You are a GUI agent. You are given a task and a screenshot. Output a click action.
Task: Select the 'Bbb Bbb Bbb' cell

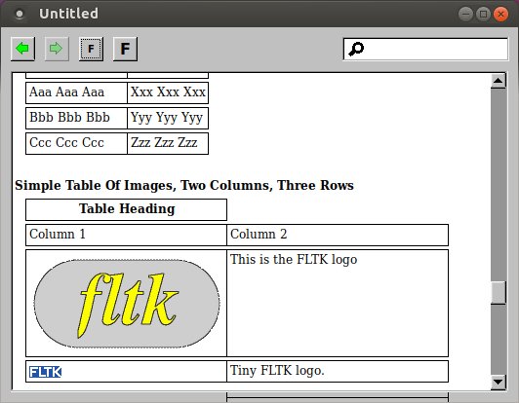click(76, 118)
